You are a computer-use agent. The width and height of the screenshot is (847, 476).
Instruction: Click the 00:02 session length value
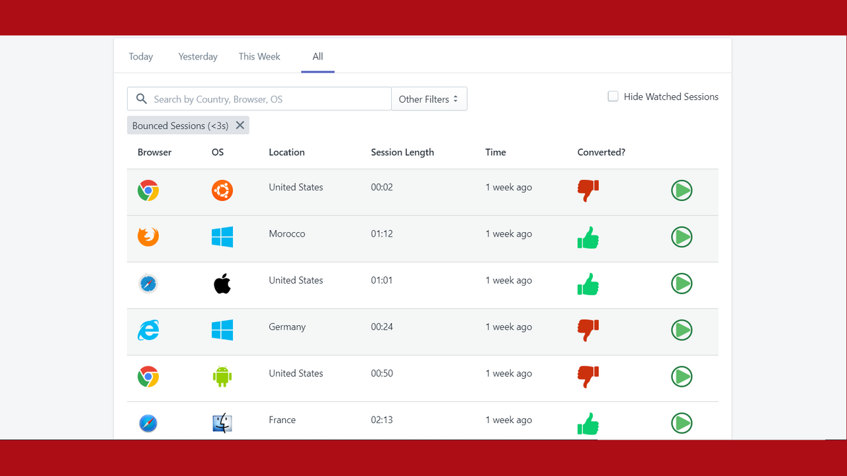pyautogui.click(x=382, y=188)
